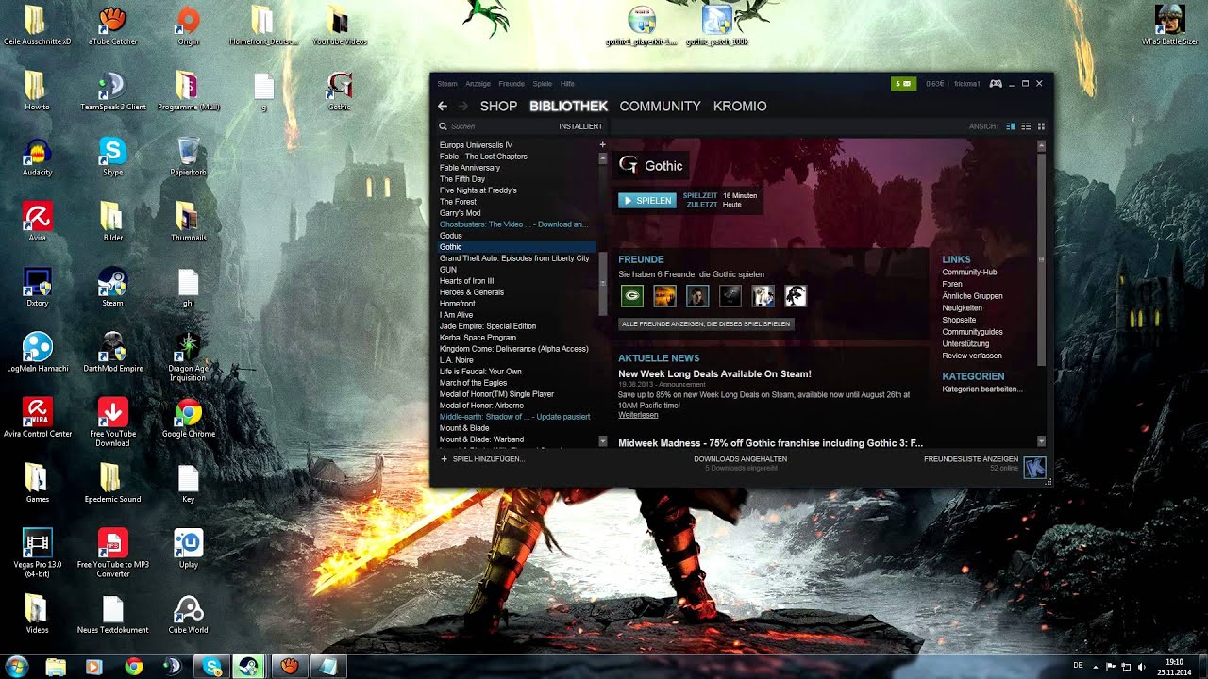Expand the plus button above game list scrollbar

[x=603, y=145]
